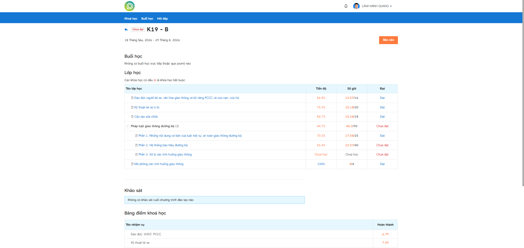Open the Hỏi đáp menu
Screen dimensions: 524x248
click(x=162, y=19)
